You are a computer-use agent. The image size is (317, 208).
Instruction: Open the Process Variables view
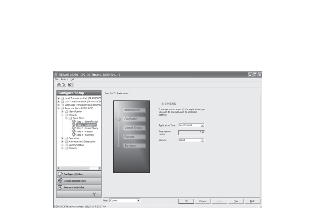pos(79,188)
